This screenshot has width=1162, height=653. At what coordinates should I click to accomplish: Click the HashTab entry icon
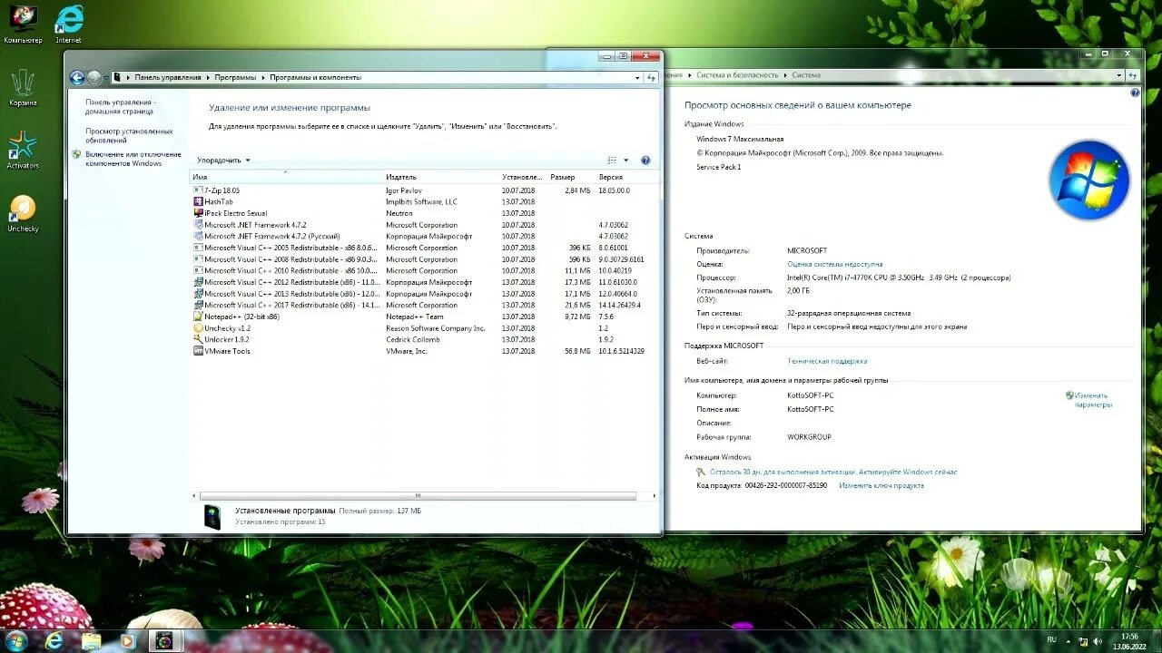(x=198, y=201)
